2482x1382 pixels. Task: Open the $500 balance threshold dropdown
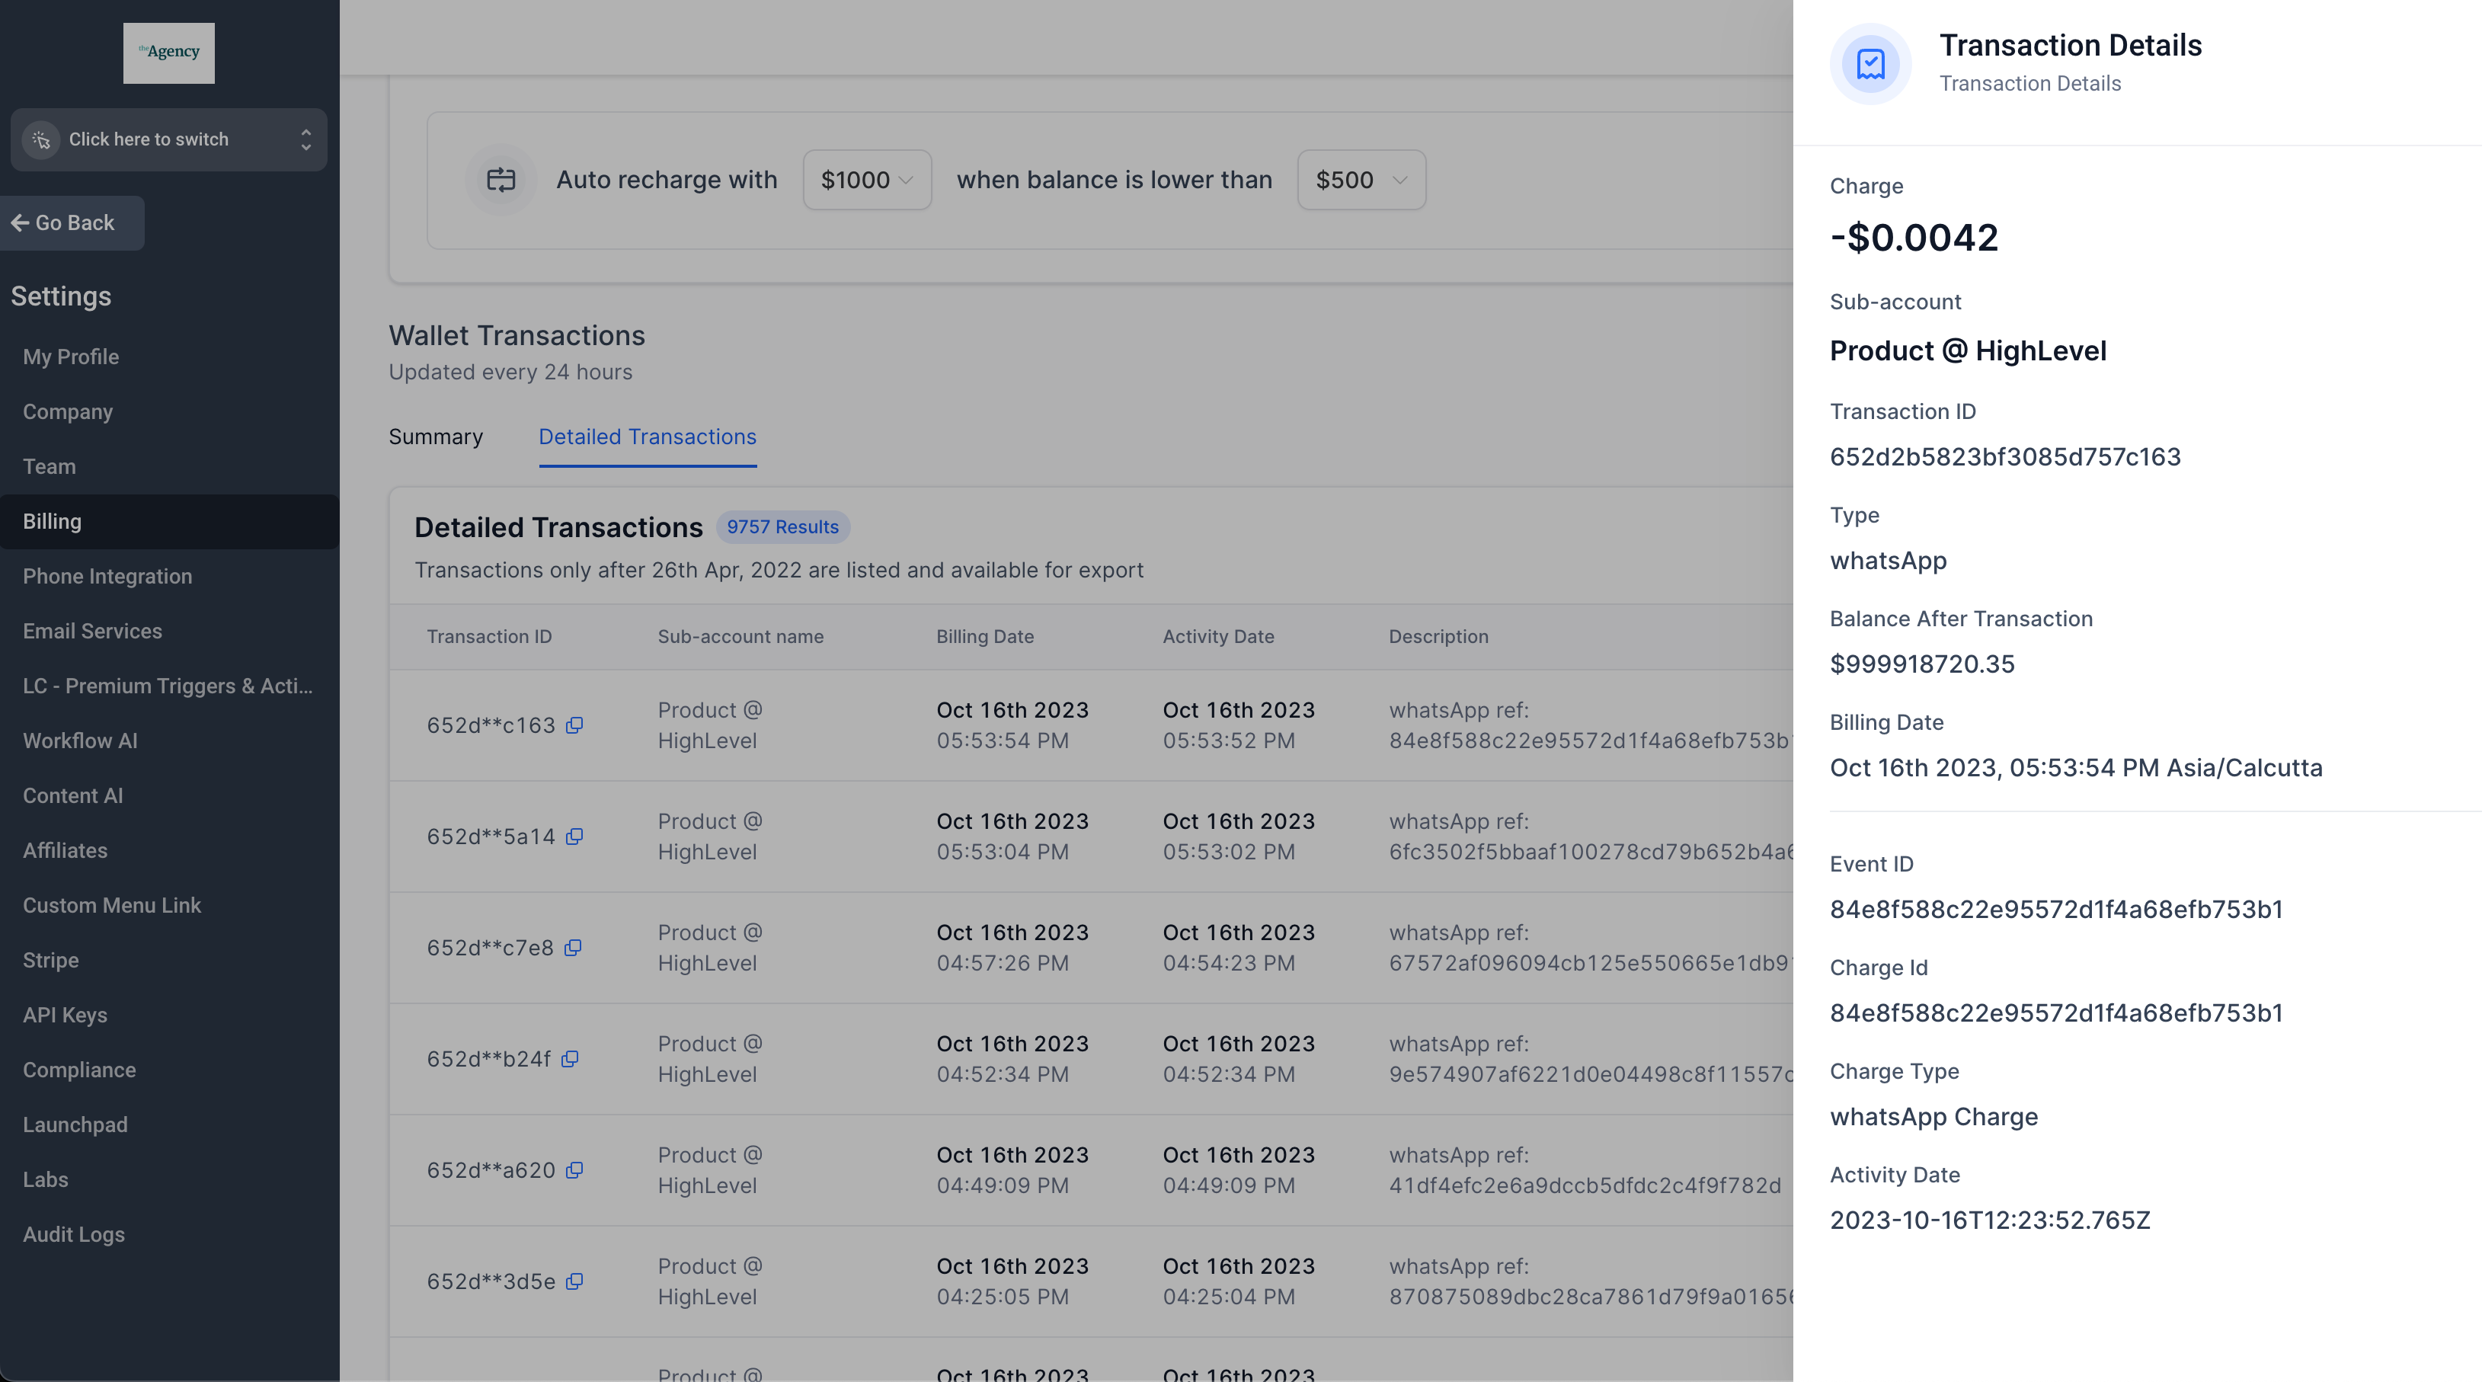pyautogui.click(x=1361, y=179)
